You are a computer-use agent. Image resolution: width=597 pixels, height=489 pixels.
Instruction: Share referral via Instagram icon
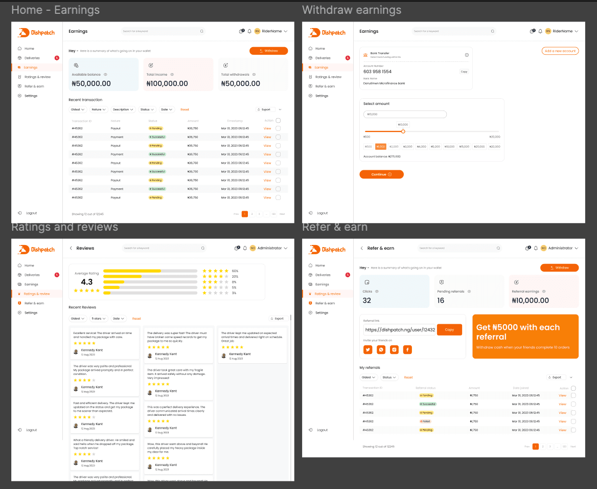[x=395, y=349]
